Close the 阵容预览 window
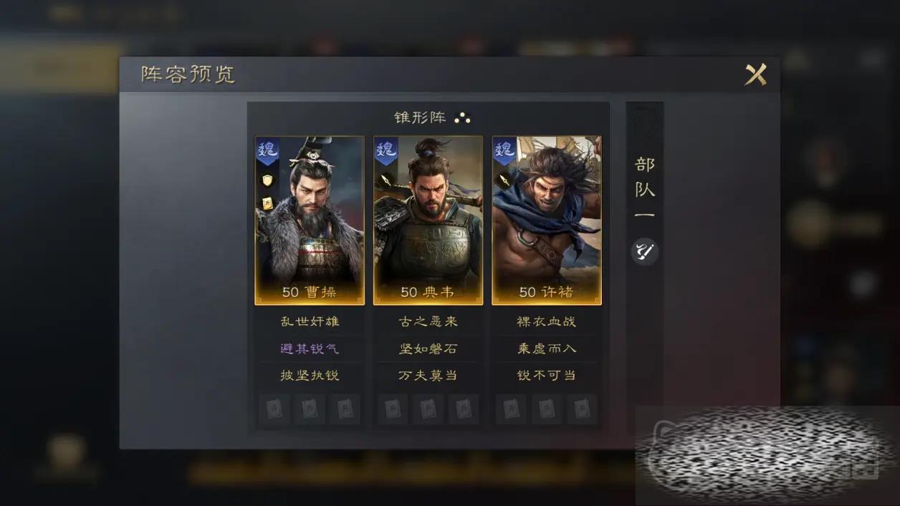Screen dimensions: 900x506 click(x=755, y=74)
